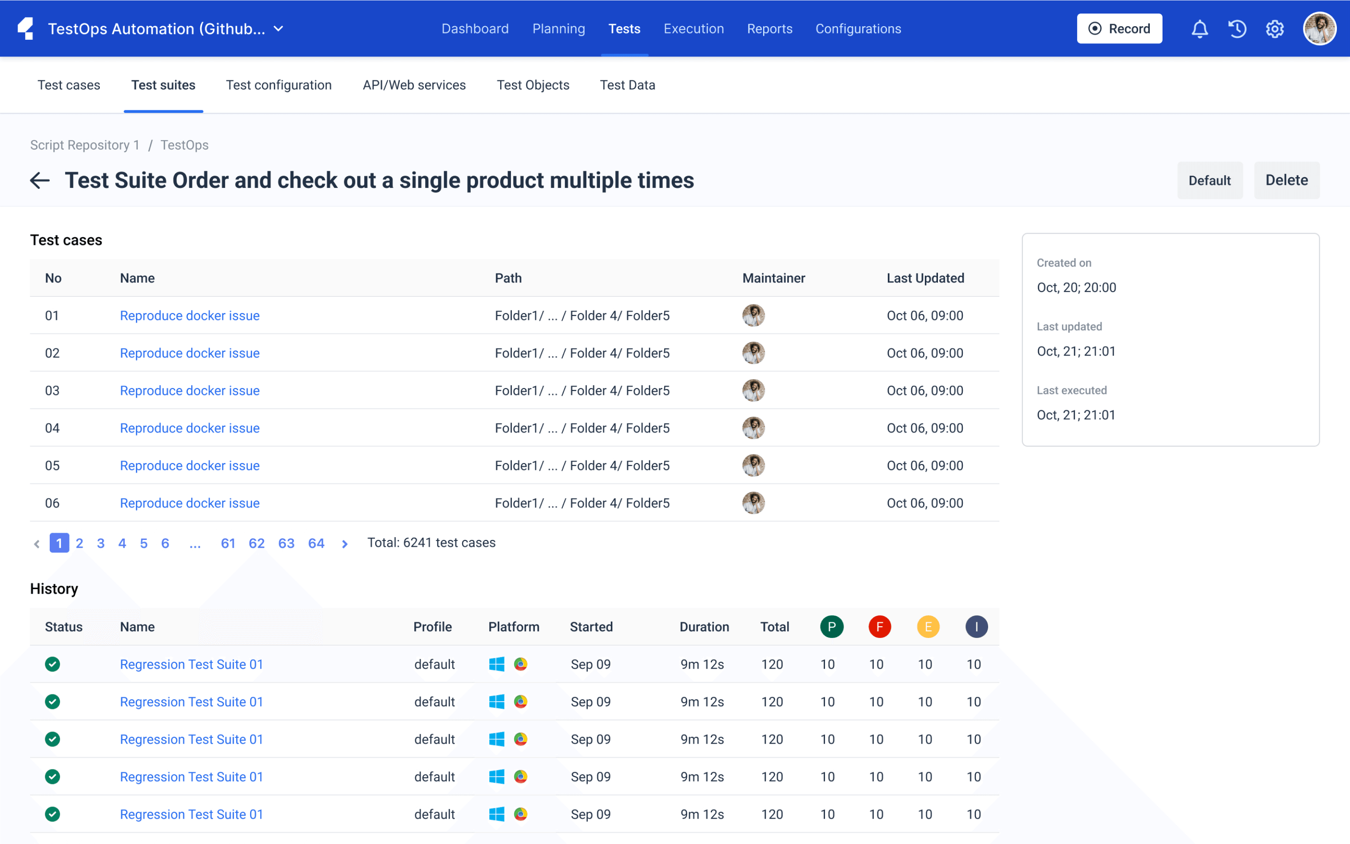Open the settings gear icon
1350x844 pixels.
1274,28
